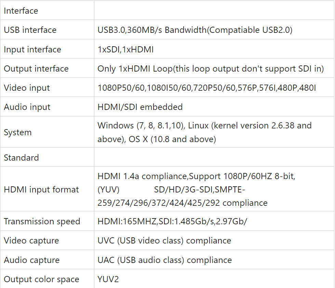
Task: Click the Windows and Linux compatibility text
Action: [204, 132]
